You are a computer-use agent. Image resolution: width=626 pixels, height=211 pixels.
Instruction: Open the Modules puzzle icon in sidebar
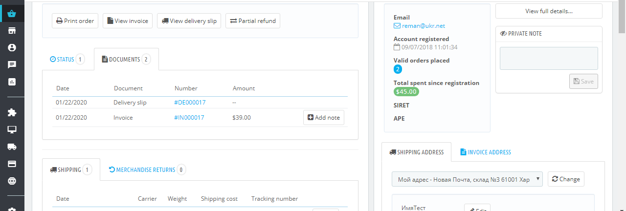[x=12, y=112]
